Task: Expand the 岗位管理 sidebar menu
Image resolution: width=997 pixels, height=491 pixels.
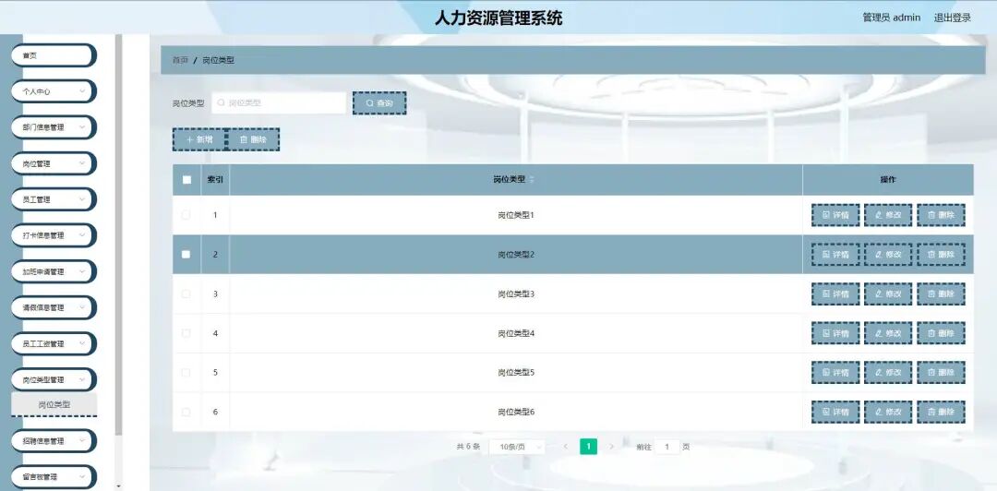Action: [54, 163]
